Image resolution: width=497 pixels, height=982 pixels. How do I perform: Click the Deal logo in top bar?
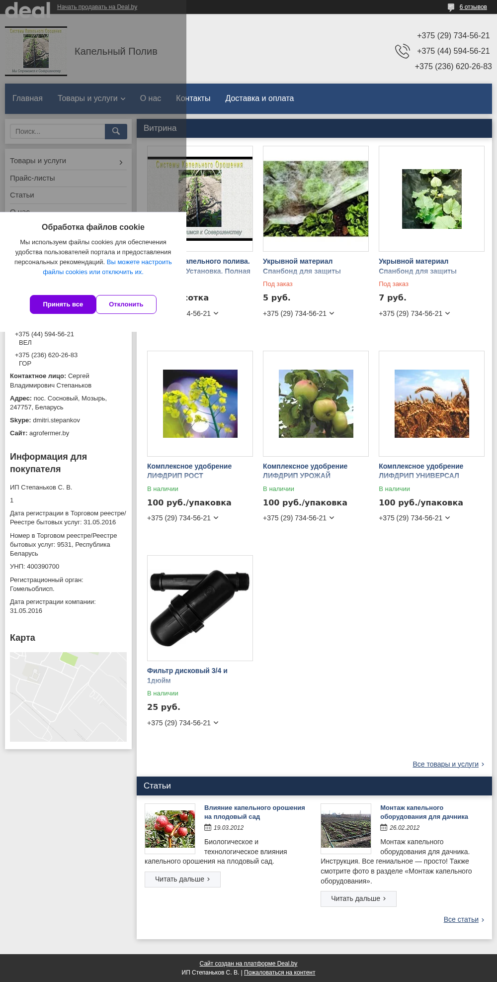(x=28, y=8)
